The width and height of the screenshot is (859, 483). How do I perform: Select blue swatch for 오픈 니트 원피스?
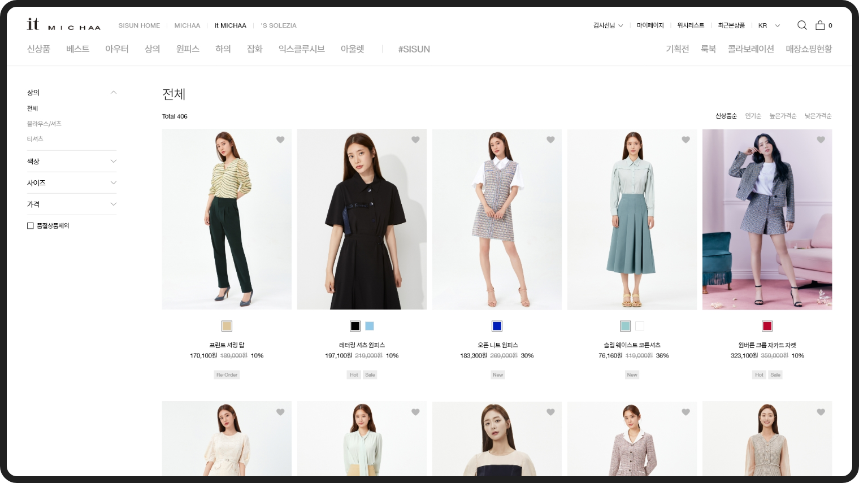coord(497,326)
